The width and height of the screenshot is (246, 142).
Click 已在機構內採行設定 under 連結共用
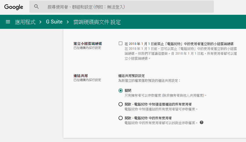pyautogui.click(x=87, y=80)
